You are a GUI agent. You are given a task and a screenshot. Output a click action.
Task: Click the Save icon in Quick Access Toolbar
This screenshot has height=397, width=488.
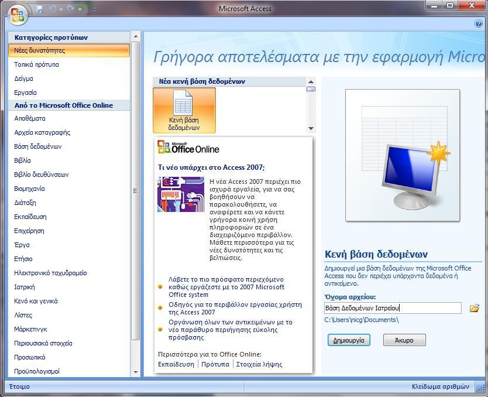[40, 9]
